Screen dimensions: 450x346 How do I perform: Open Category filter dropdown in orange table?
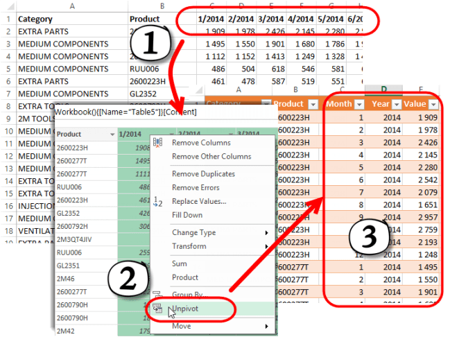tap(266, 104)
